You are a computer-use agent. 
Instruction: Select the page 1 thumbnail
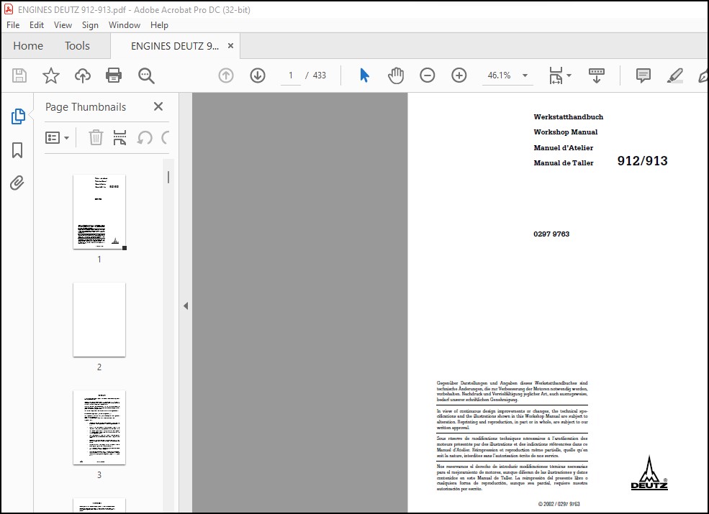click(x=99, y=211)
